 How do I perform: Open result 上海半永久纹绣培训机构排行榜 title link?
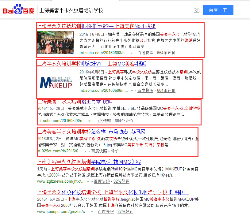click(x=96, y=26)
